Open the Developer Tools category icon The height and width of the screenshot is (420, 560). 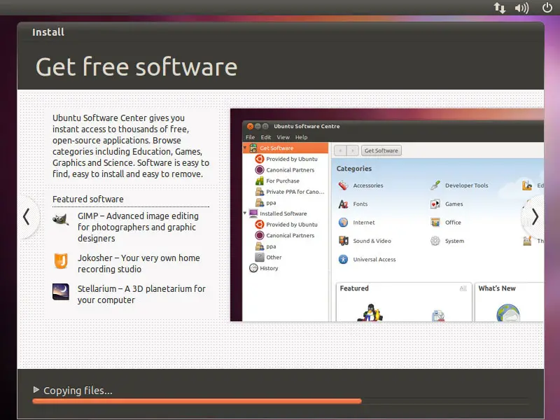(x=435, y=185)
